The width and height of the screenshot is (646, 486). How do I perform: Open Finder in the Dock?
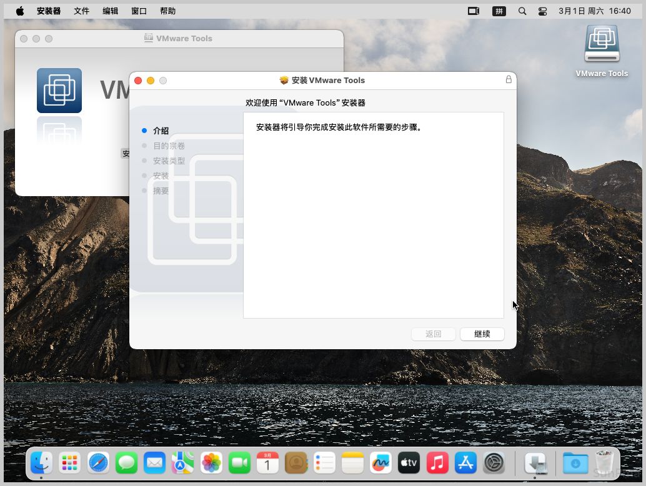pos(42,463)
